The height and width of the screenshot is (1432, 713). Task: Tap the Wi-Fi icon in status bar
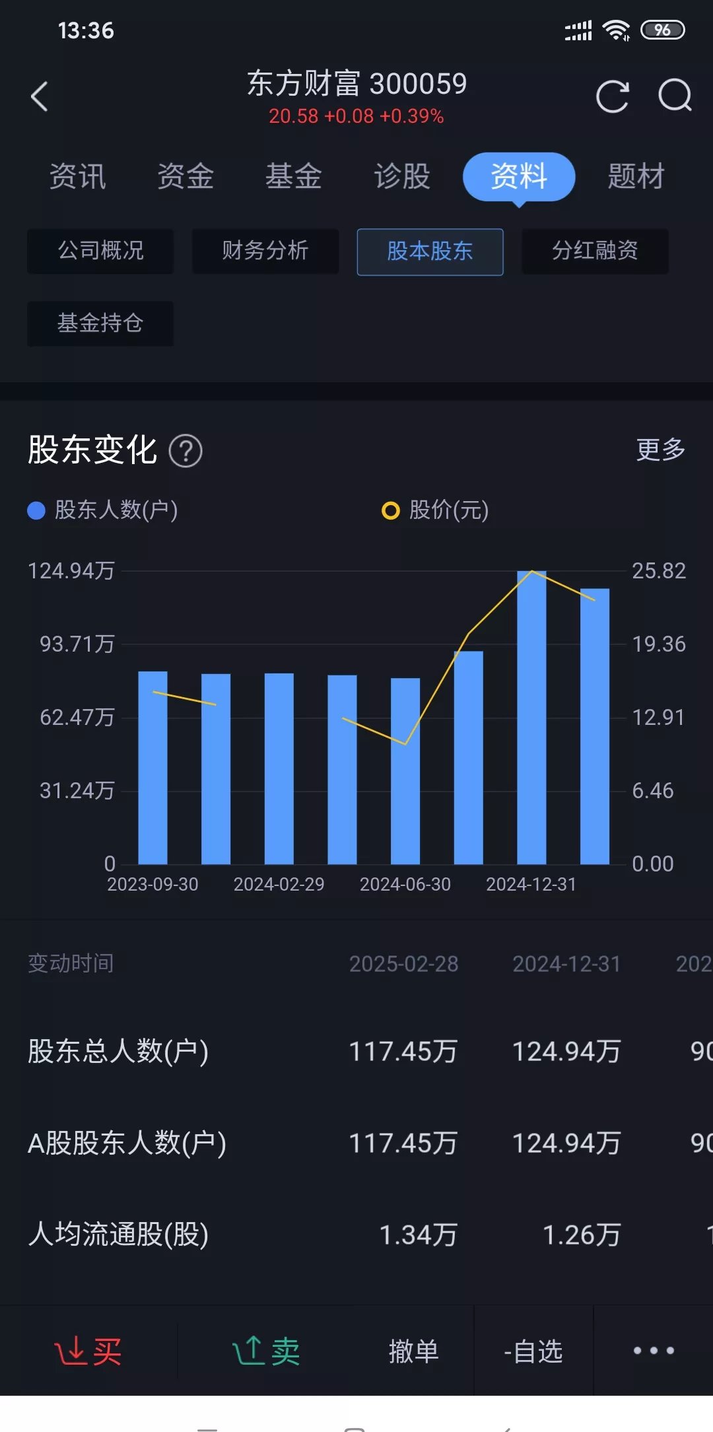(617, 30)
